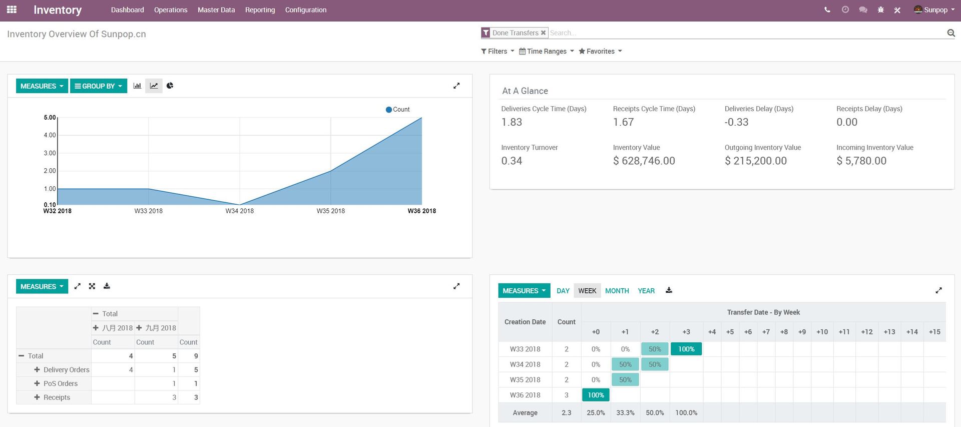Open the cohort MEASURES dropdown
Viewport: 961px width, 427px height.
(x=524, y=290)
